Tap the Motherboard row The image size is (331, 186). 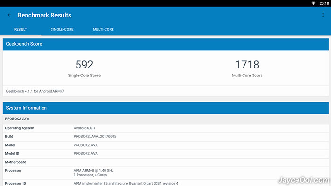click(x=165, y=162)
